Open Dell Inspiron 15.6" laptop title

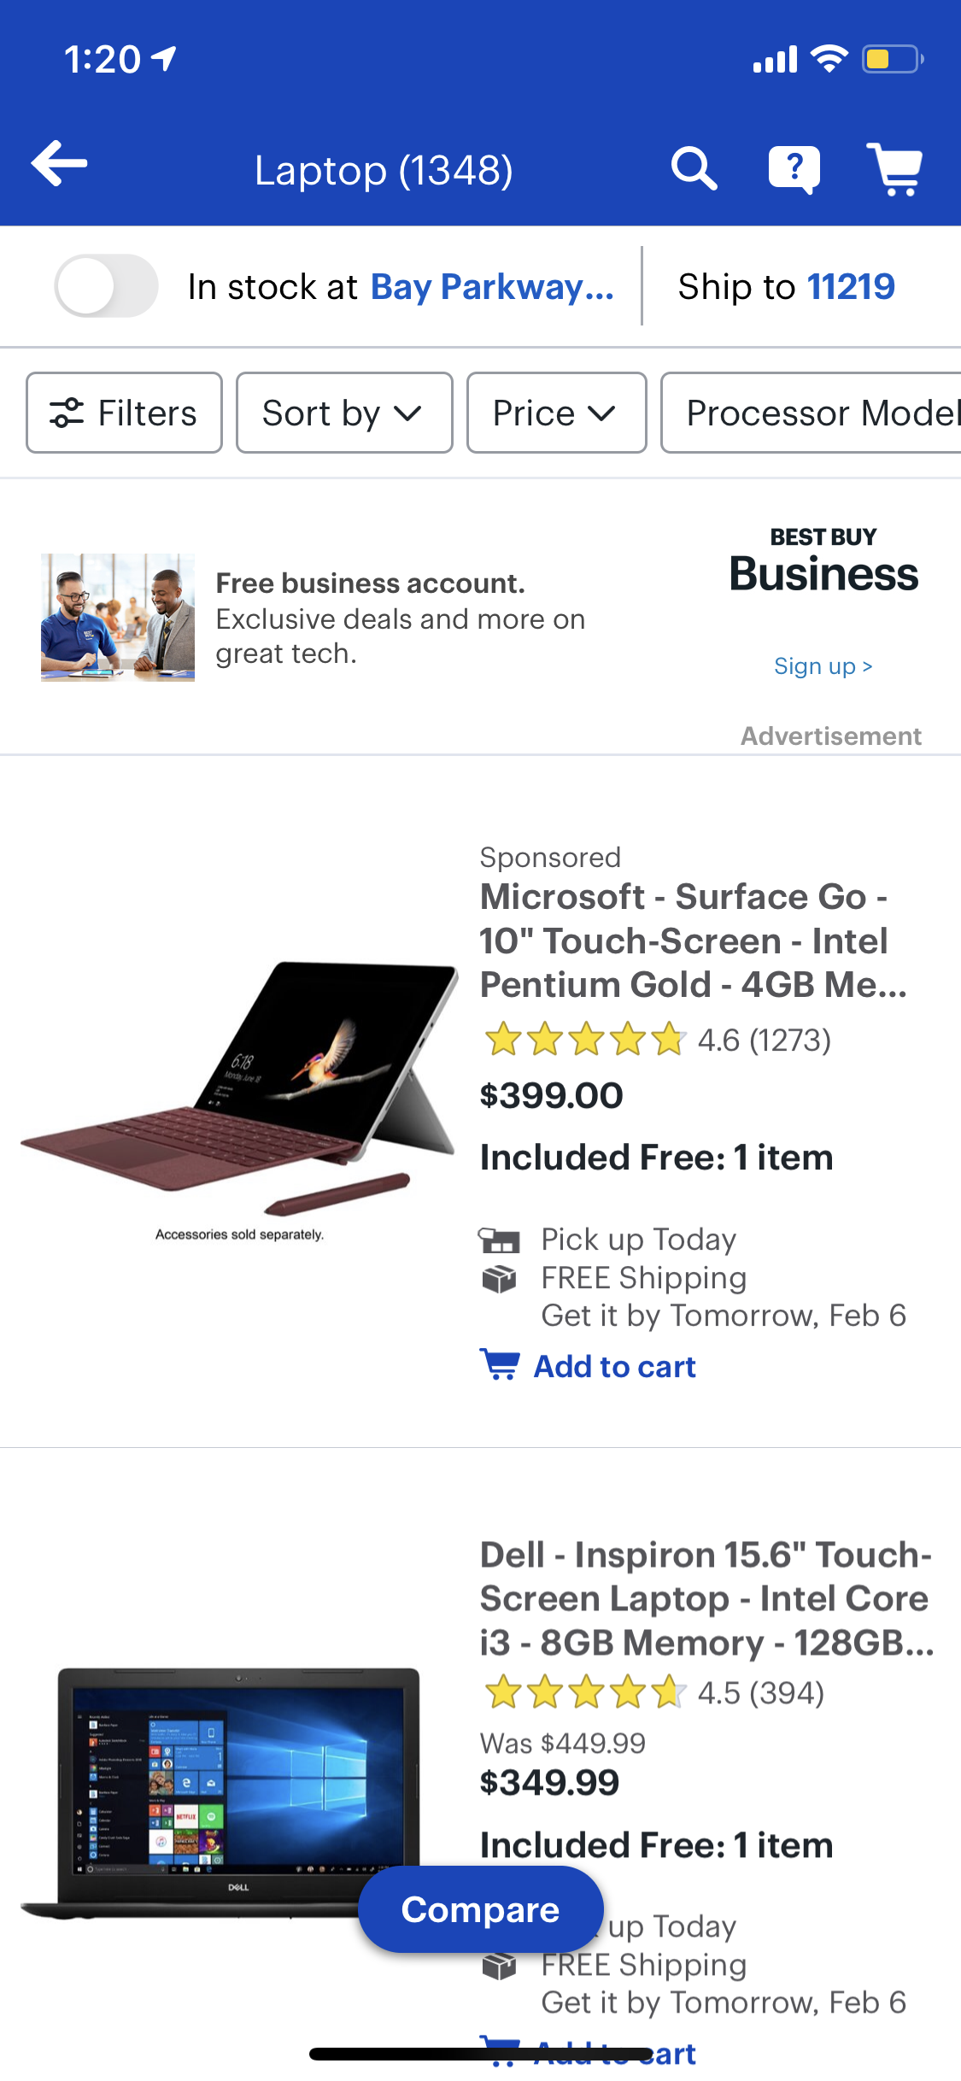pos(706,1598)
